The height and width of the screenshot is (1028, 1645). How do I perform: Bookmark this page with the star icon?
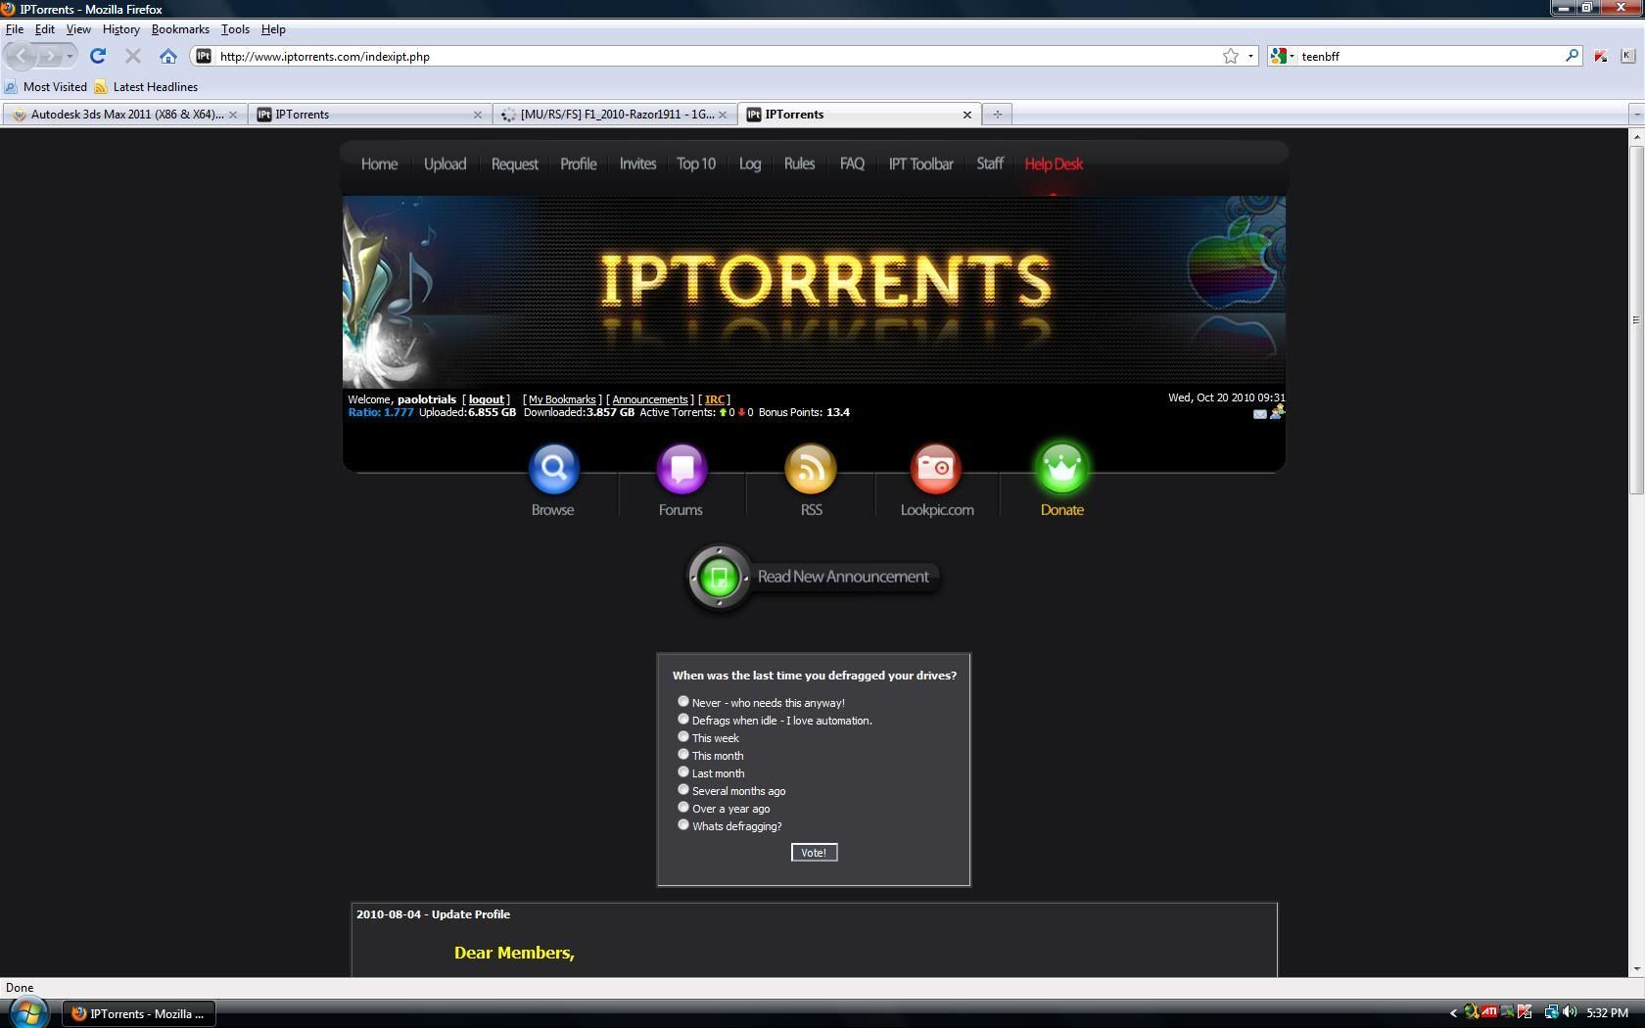[1231, 56]
